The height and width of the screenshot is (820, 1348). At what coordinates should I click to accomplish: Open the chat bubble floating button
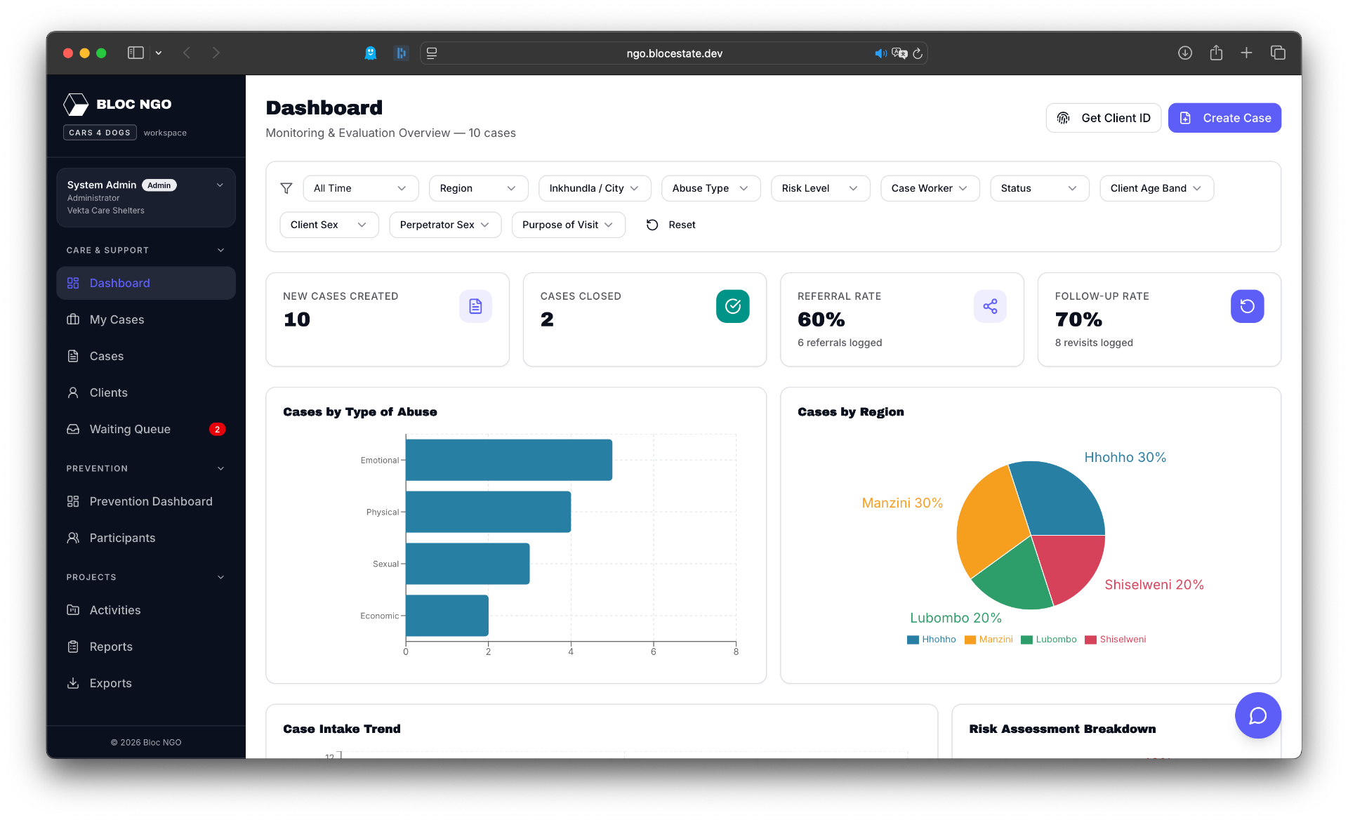pos(1257,715)
